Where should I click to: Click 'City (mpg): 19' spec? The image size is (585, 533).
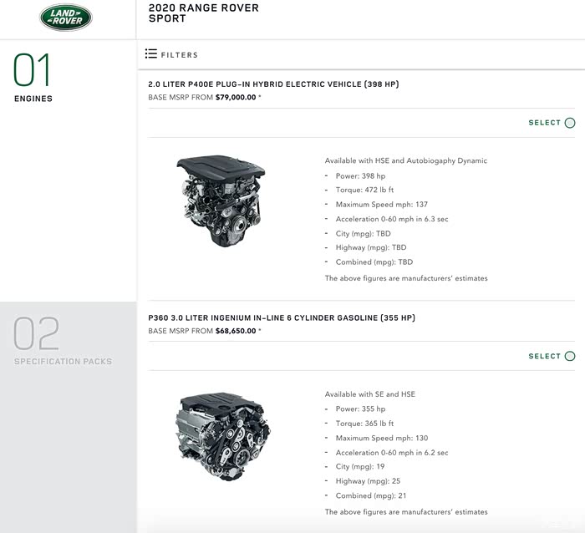(x=360, y=467)
